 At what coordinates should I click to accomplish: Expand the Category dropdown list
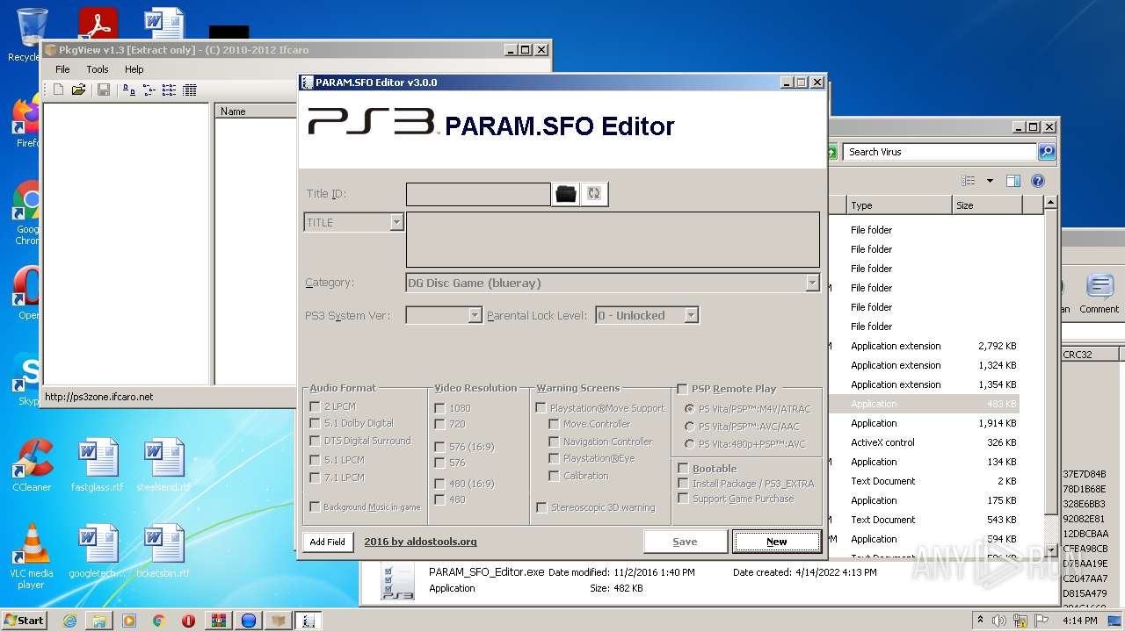pyautogui.click(x=812, y=283)
